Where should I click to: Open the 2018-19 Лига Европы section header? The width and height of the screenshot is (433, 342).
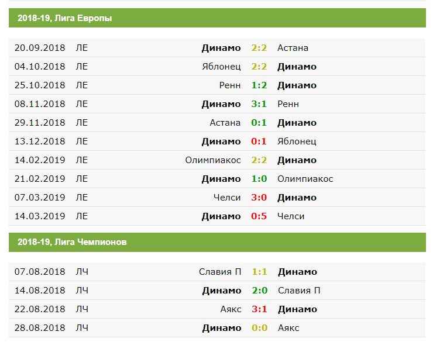(x=64, y=18)
